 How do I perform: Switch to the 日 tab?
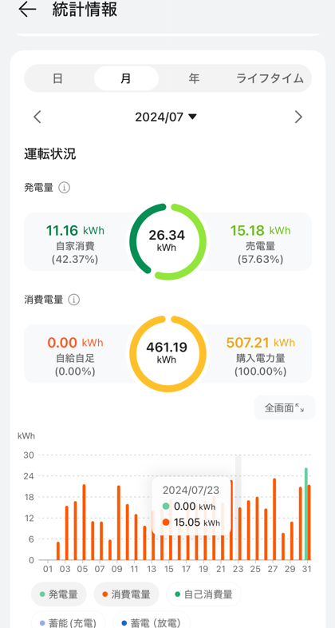tap(58, 78)
